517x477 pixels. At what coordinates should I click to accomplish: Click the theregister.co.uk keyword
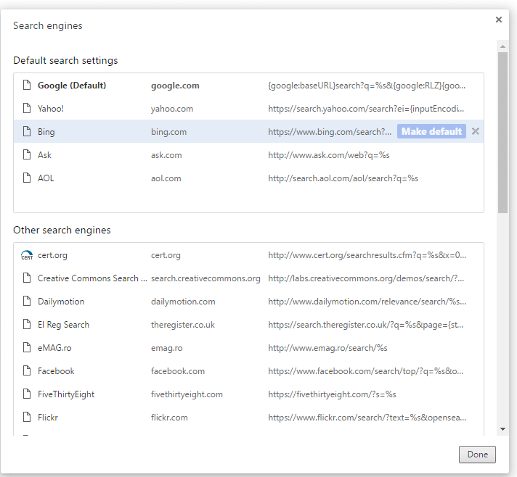[x=183, y=325]
